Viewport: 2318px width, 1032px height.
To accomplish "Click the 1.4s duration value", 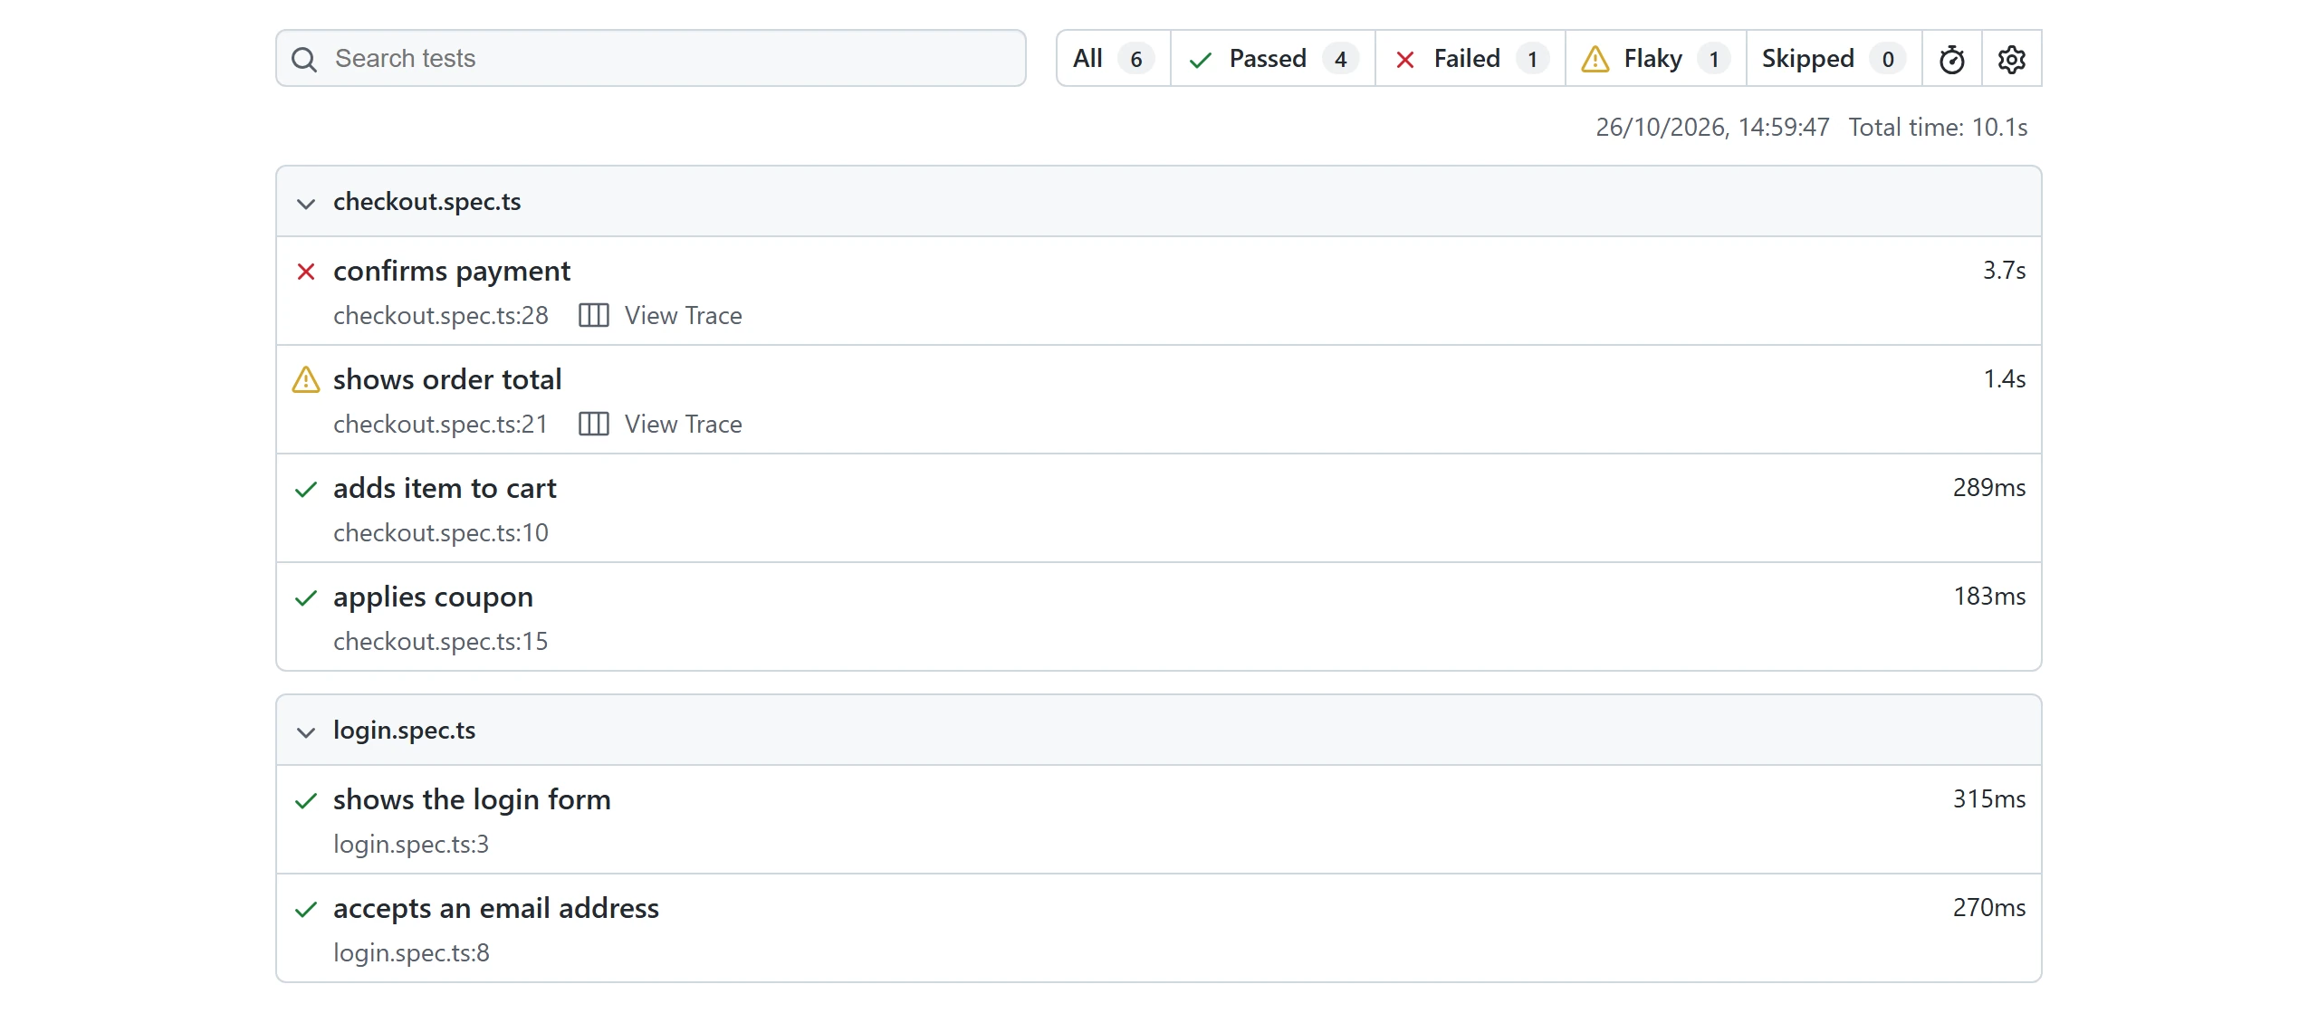I will point(2005,378).
